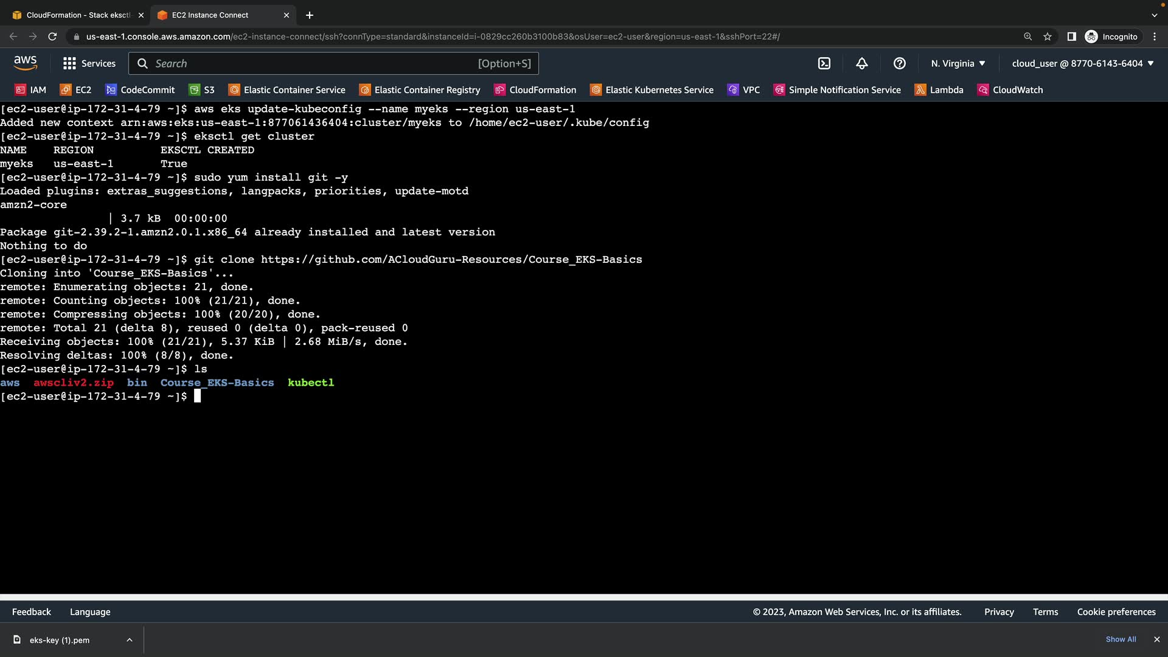Open the Services menu
The height and width of the screenshot is (657, 1168).
coord(89,63)
